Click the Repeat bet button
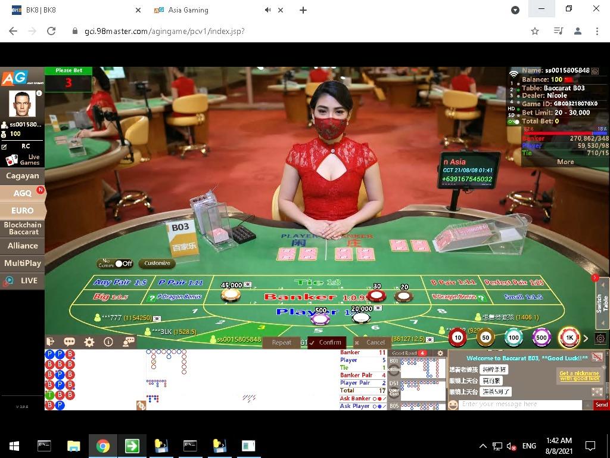This screenshot has height=458, width=610. pos(281,342)
